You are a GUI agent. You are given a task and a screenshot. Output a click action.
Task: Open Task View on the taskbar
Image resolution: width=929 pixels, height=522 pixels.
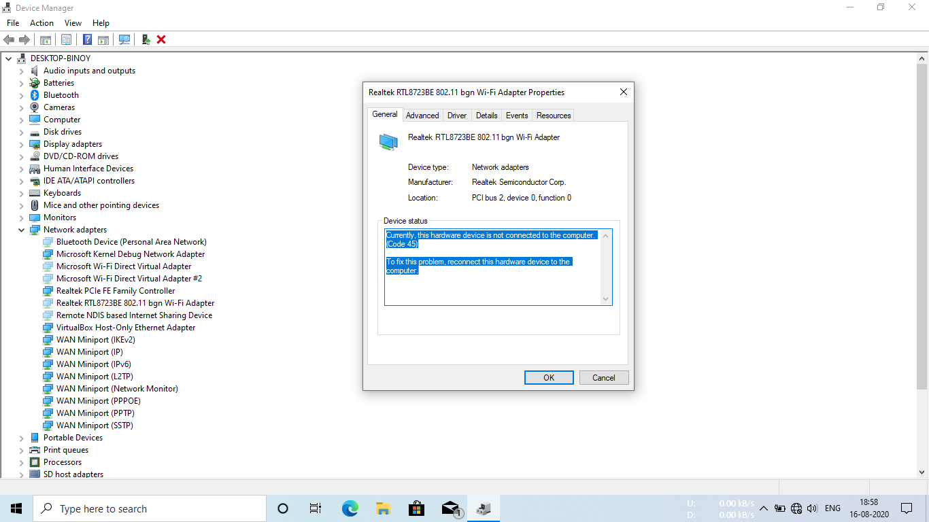pyautogui.click(x=316, y=508)
